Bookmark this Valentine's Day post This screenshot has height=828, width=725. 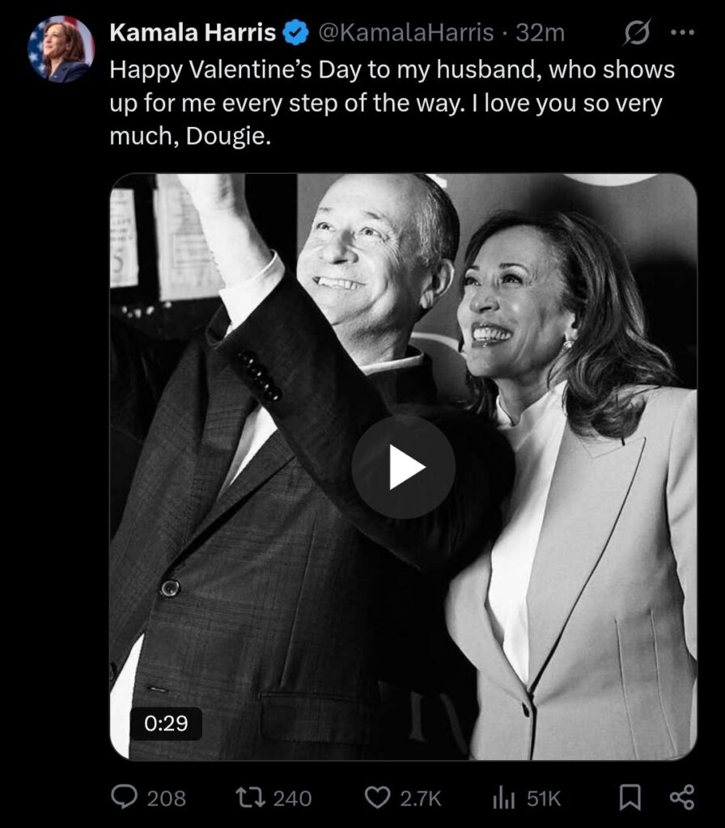point(629,798)
